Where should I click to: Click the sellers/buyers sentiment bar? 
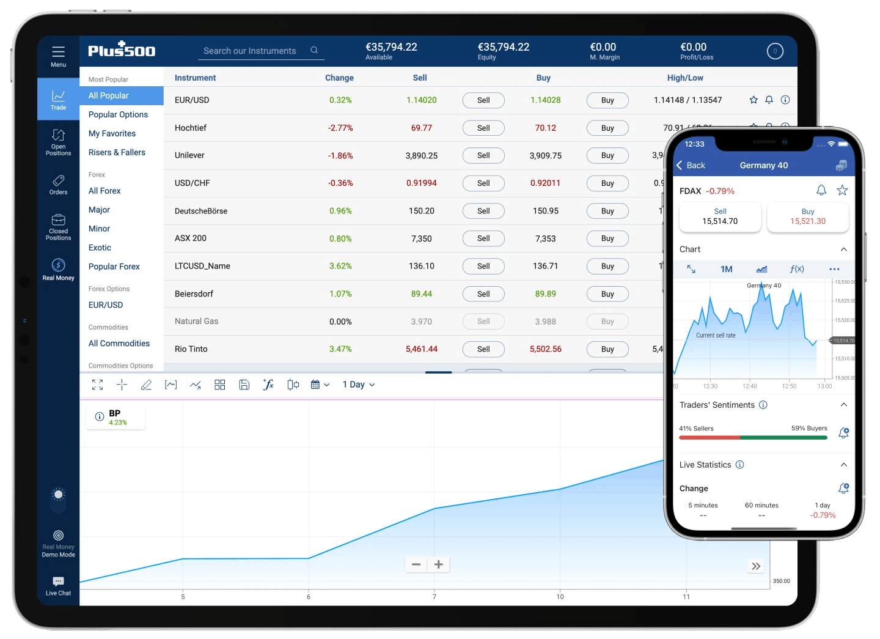753,438
